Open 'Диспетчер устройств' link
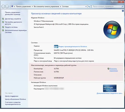Screen dimensions: 125x112 coord(13,19)
